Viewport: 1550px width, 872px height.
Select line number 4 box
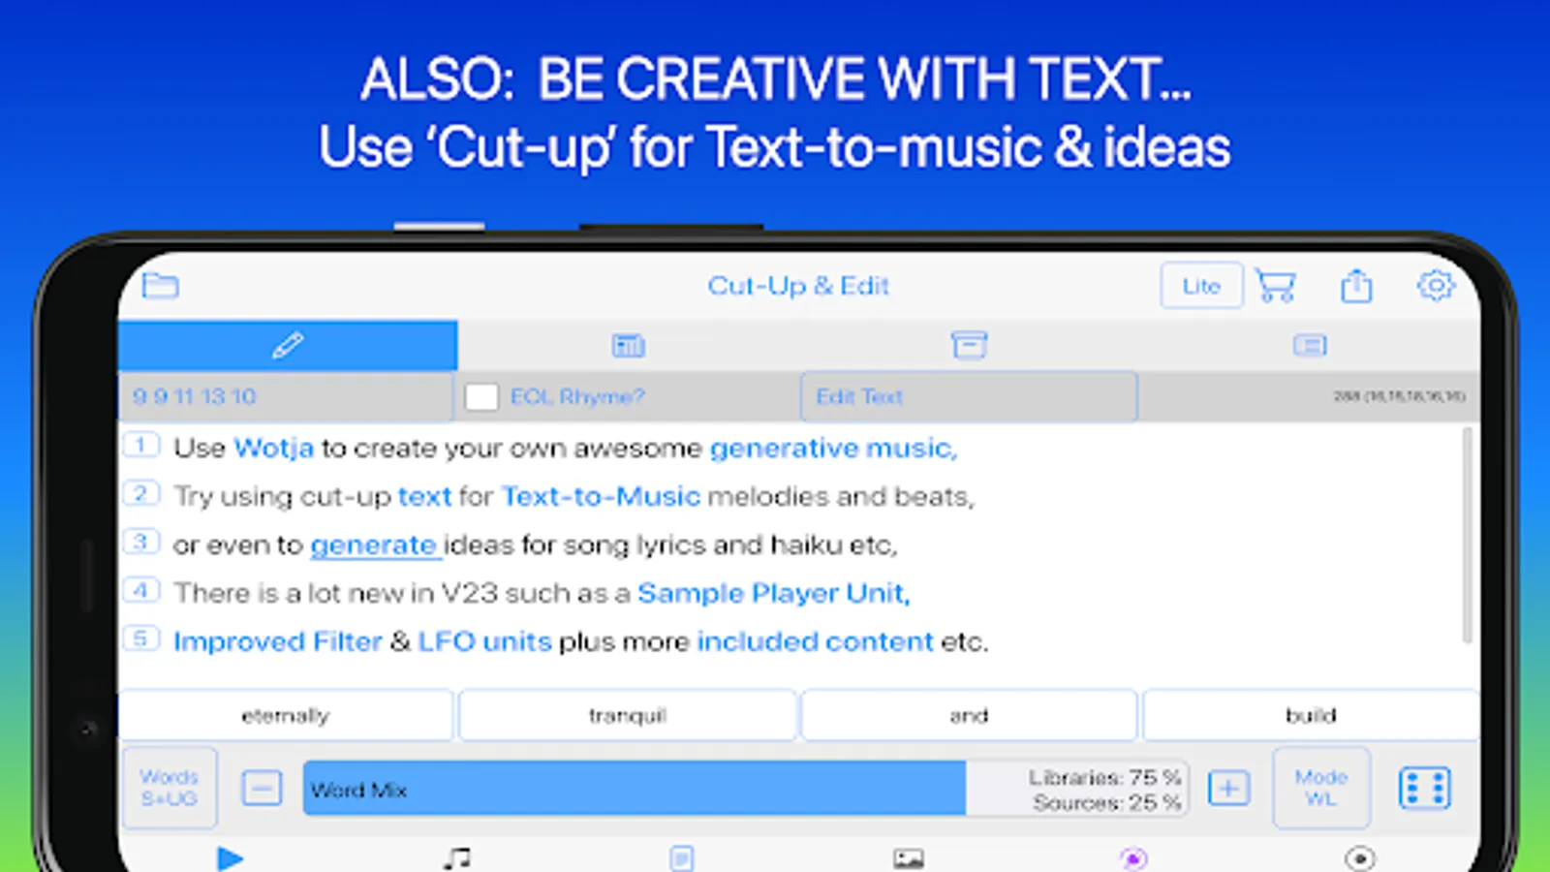[140, 590]
